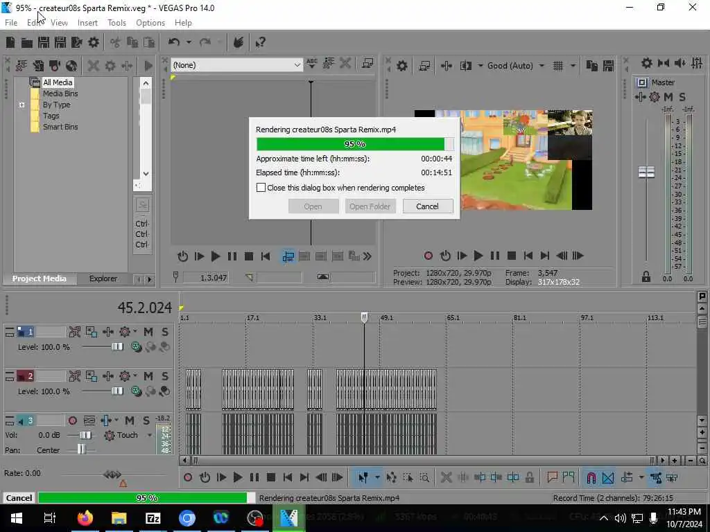This screenshot has width=710, height=532.
Task: Open Video Preview properties gear icon
Action: click(x=401, y=66)
